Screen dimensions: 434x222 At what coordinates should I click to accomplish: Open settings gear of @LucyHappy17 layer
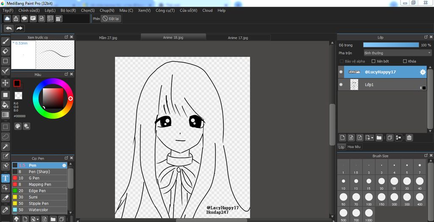click(x=423, y=72)
